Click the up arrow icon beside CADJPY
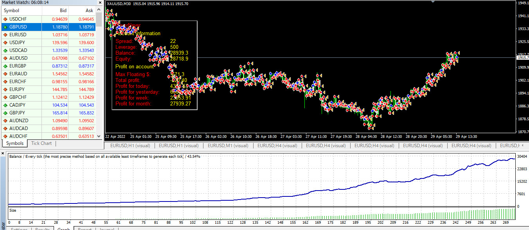 pyautogui.click(x=5, y=105)
